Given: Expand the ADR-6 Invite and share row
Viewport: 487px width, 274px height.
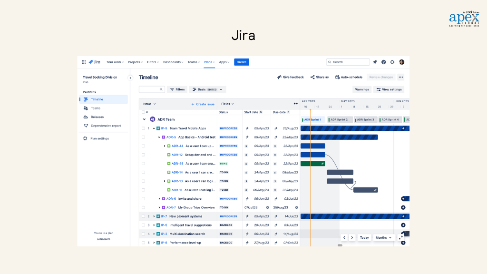Looking at the screenshot, I should (x=159, y=199).
